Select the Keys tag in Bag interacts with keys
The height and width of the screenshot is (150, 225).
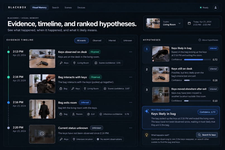coord(76,89)
